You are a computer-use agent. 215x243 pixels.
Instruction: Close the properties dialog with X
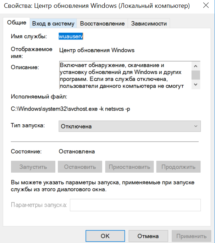coord(206,6)
